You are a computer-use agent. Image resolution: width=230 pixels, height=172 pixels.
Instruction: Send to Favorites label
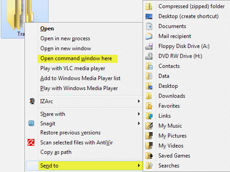(169, 106)
